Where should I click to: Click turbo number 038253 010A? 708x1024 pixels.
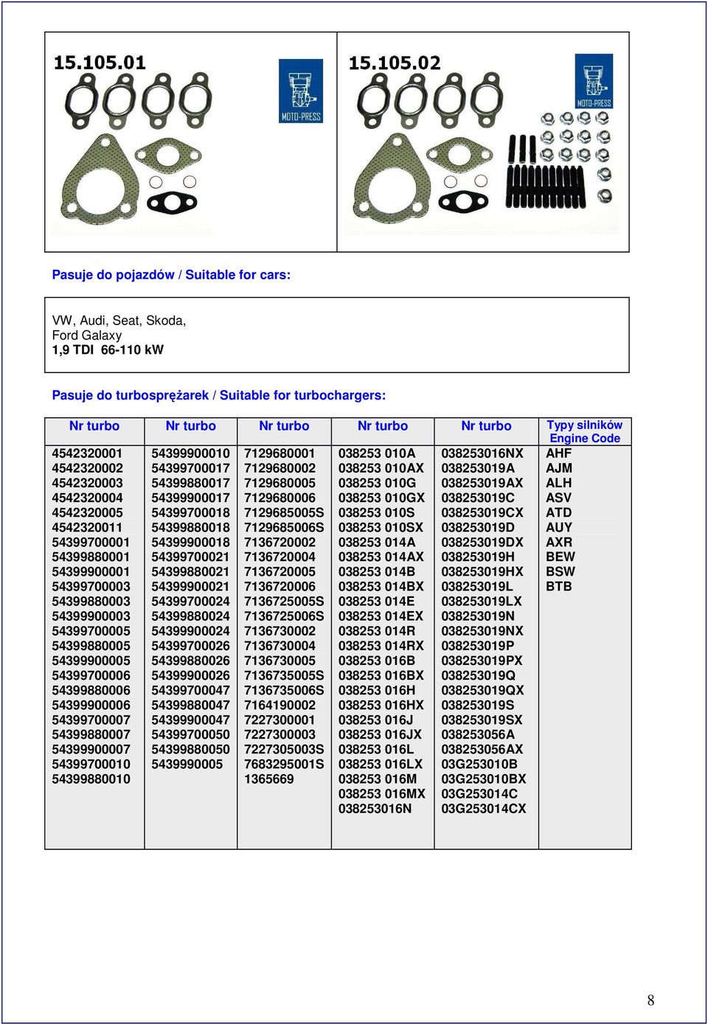[377, 453]
